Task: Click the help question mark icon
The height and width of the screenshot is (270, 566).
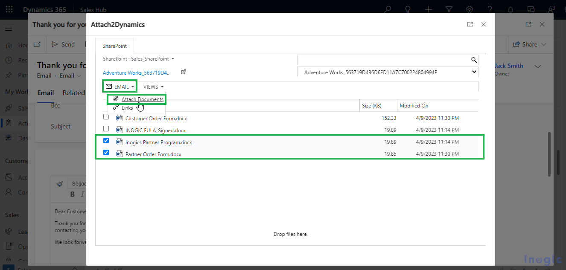Action: (x=490, y=9)
